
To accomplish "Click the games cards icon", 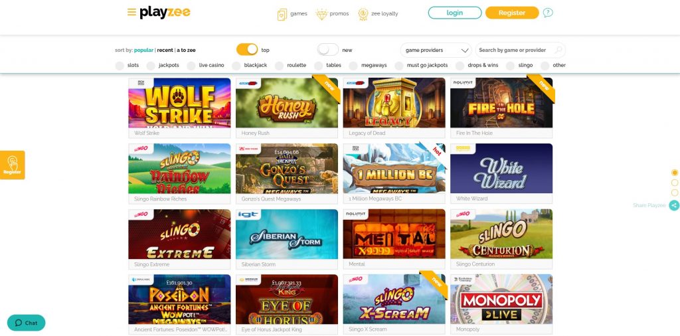I will (x=282, y=15).
